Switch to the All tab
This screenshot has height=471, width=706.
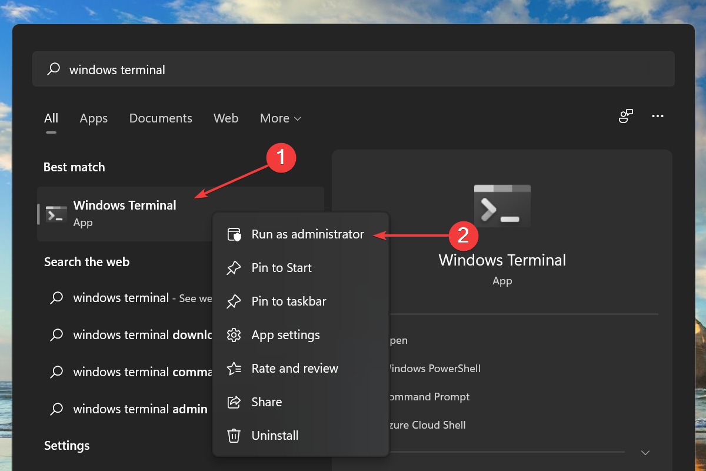(x=51, y=118)
